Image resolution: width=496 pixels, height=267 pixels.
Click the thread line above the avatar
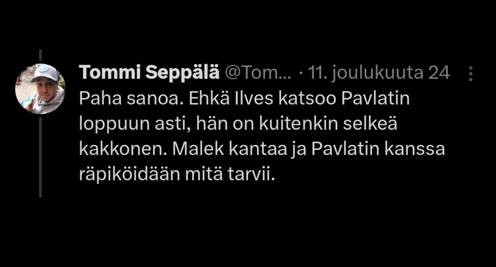pyautogui.click(x=40, y=56)
